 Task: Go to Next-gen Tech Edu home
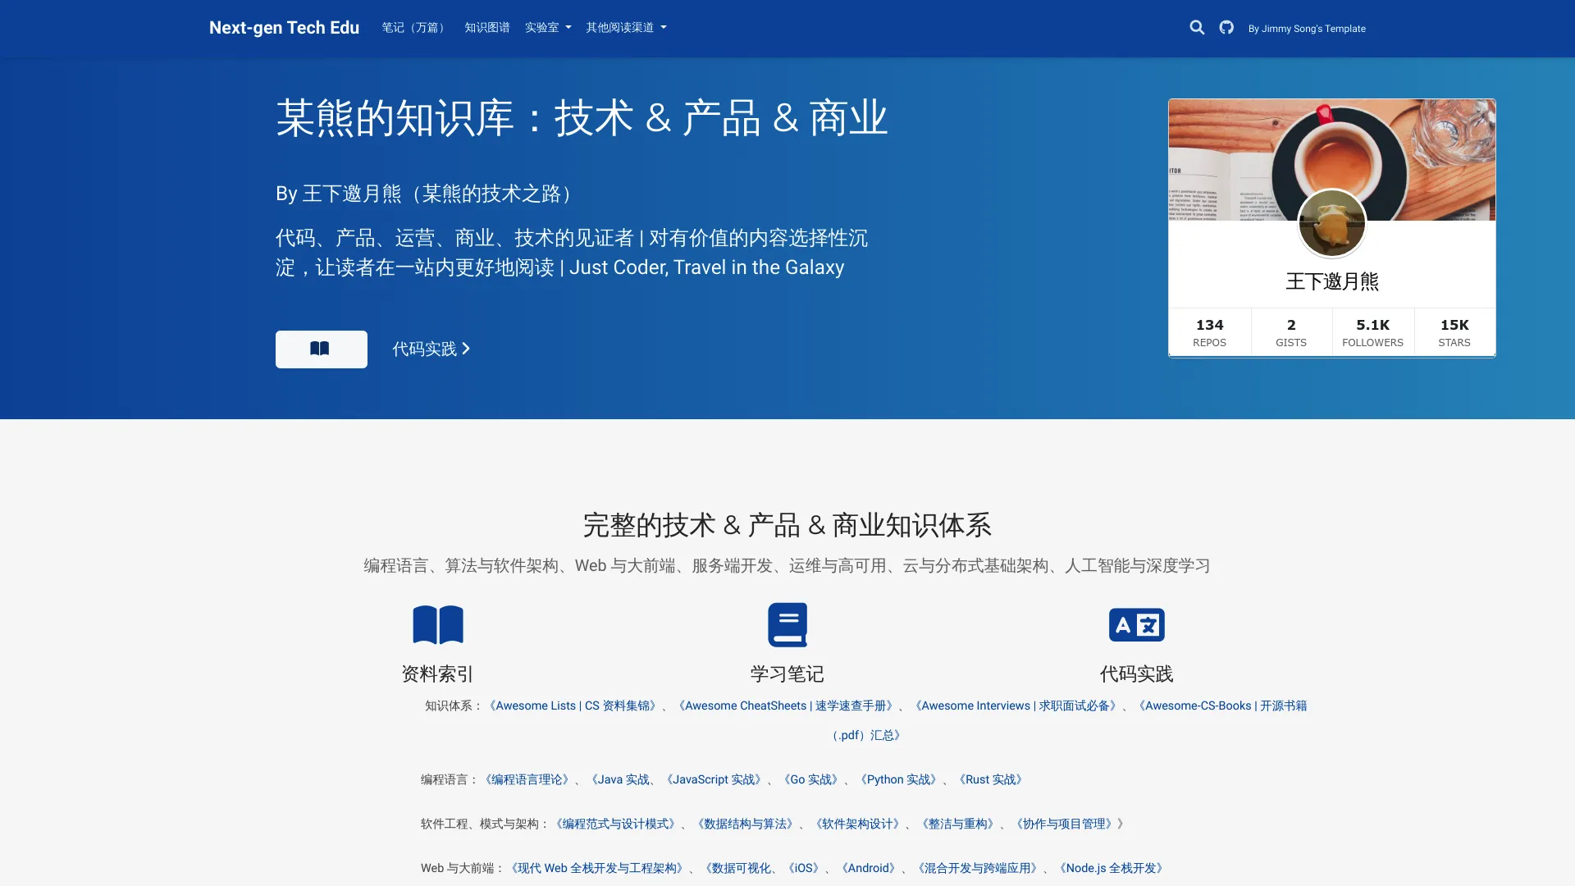pyautogui.click(x=284, y=28)
